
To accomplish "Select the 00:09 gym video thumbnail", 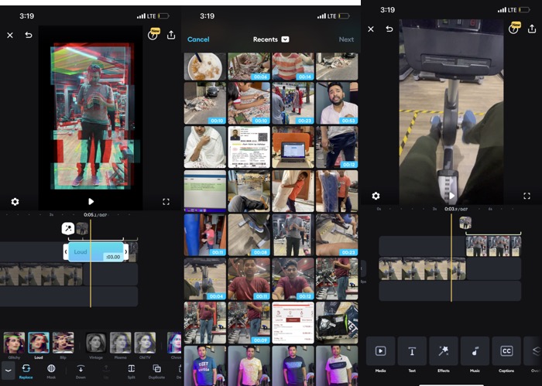I will (x=249, y=323).
